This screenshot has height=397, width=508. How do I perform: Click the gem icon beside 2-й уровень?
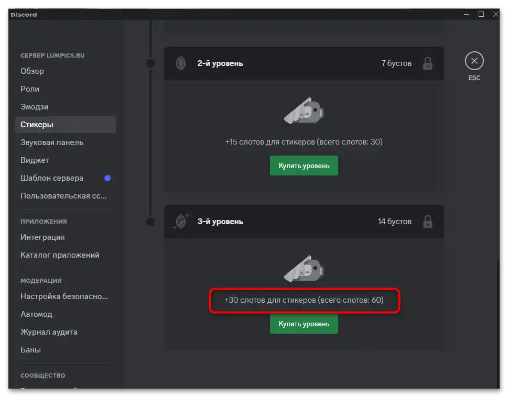click(x=181, y=63)
